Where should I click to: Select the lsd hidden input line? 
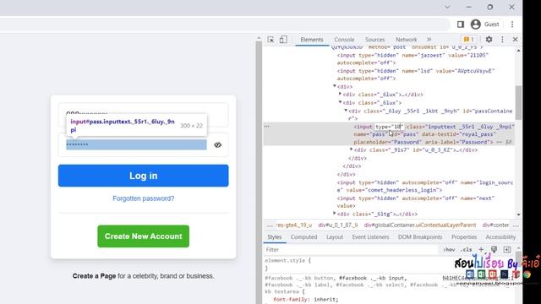tap(415, 75)
